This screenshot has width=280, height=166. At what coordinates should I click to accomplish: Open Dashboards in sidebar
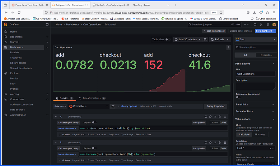(17, 47)
